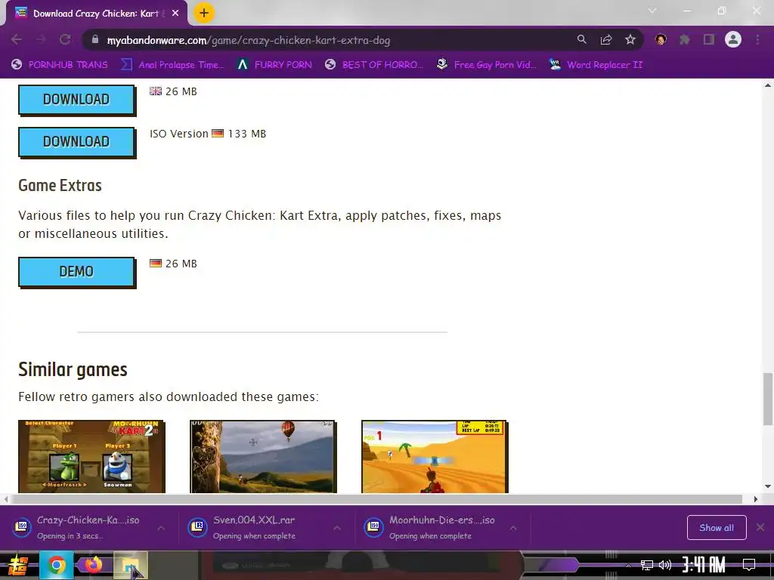Click the scroll right arrow
774x580 pixels.
(756, 499)
